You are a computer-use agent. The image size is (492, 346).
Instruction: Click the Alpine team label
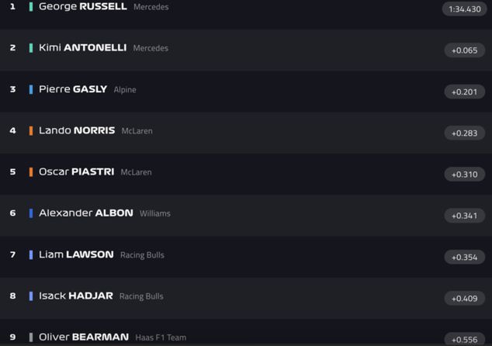pyautogui.click(x=125, y=90)
